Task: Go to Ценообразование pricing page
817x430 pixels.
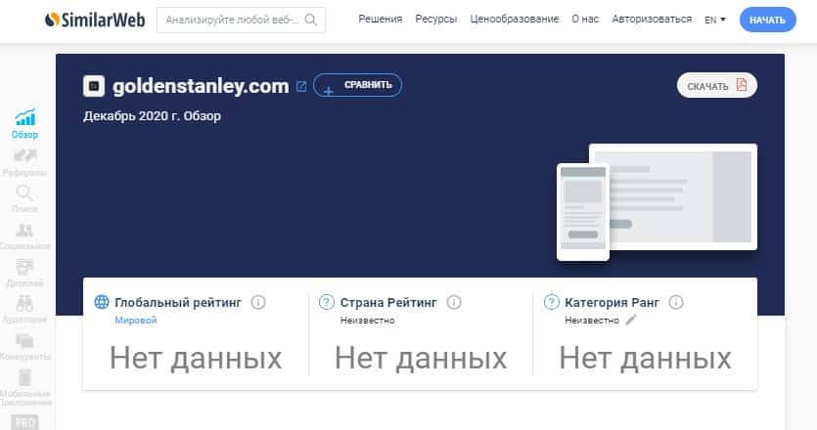Action: tap(515, 20)
